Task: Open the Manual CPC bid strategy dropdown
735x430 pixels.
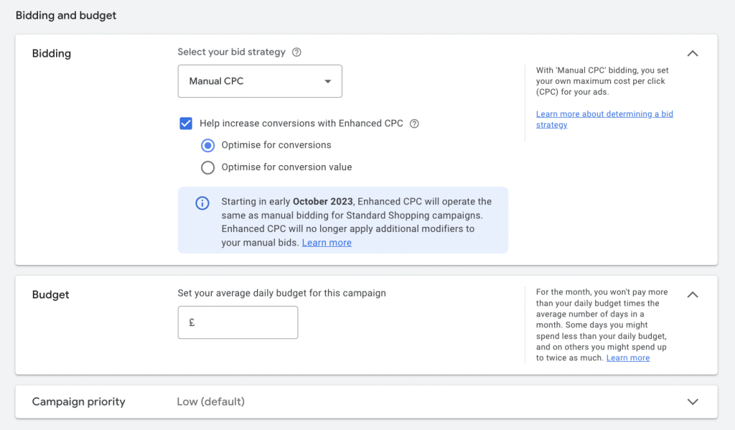Action: click(259, 81)
